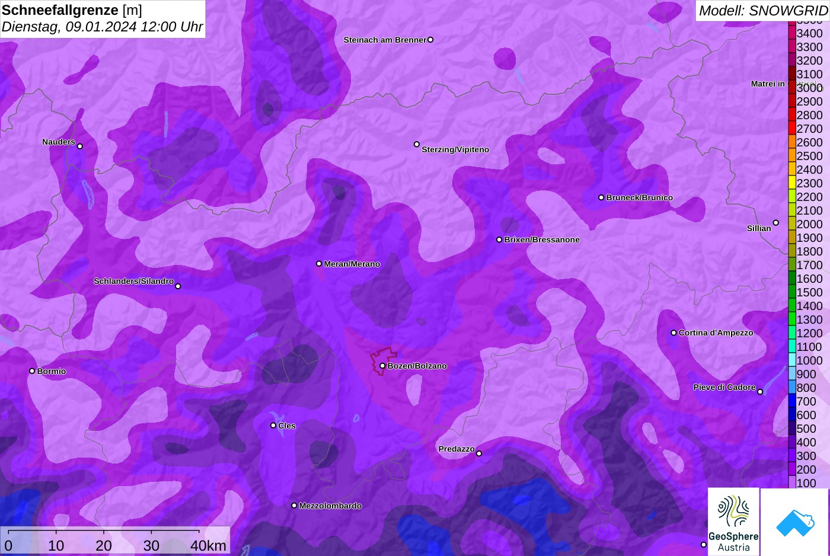Click the blue house-and-cloud logo
The image size is (830, 556).
(795, 522)
